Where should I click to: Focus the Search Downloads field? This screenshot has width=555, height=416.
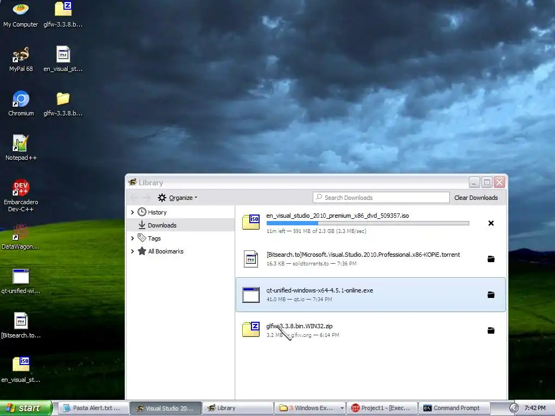click(381, 197)
